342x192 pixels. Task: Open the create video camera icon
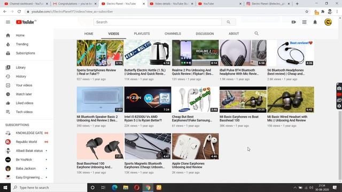293,22
